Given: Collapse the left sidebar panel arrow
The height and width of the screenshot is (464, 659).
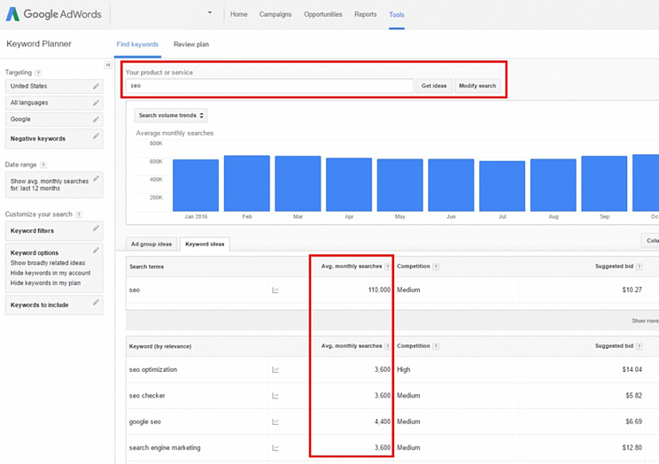Looking at the screenshot, I should click(108, 65).
